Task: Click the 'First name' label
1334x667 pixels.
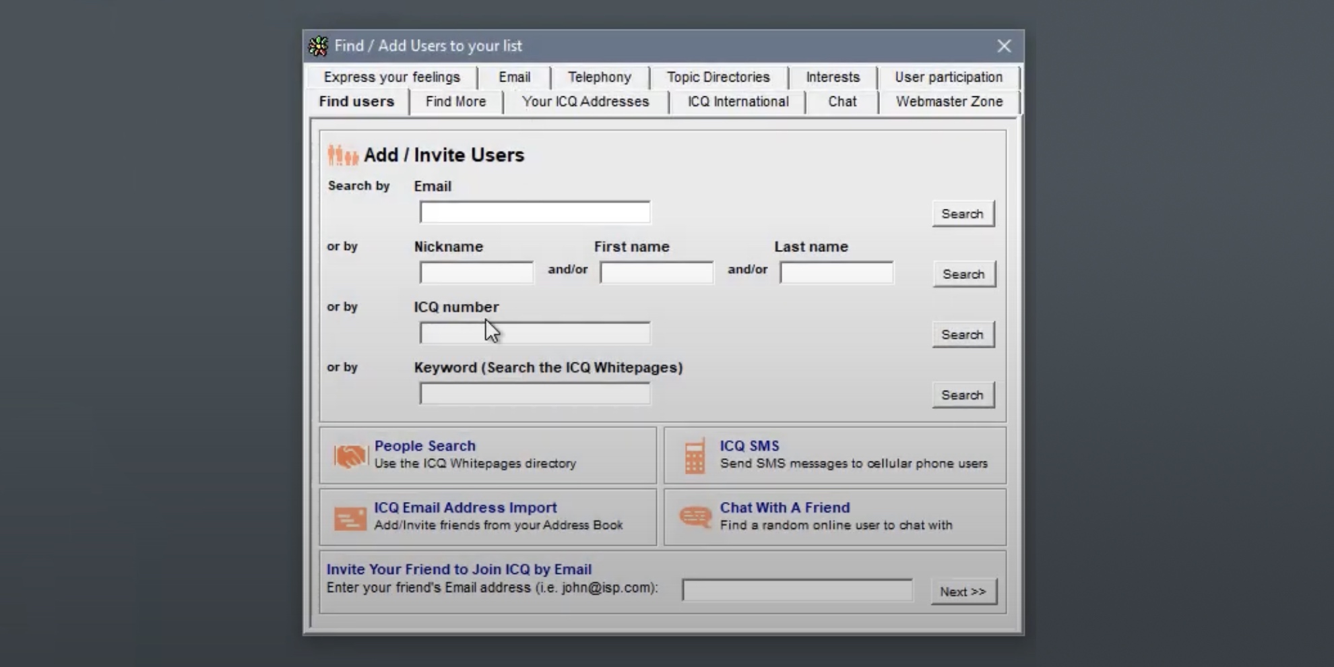Action: tap(632, 247)
